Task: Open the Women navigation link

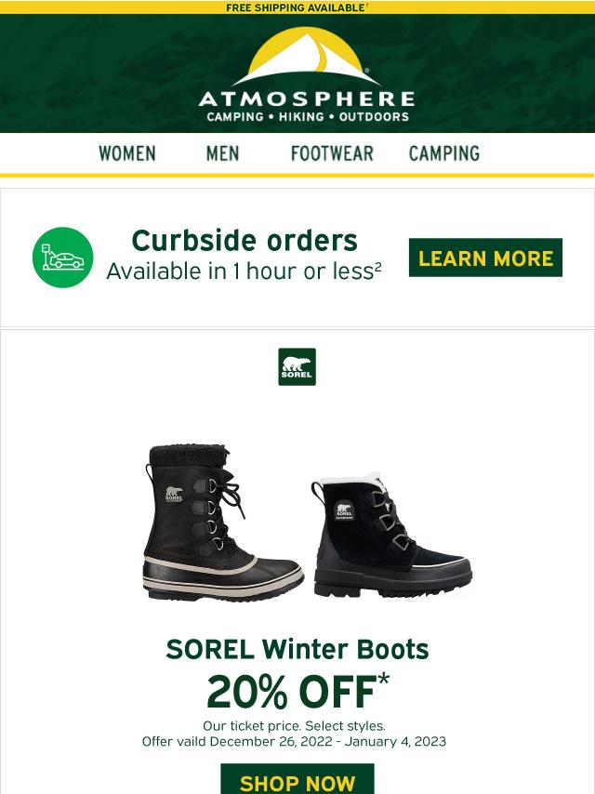Action: [x=127, y=153]
